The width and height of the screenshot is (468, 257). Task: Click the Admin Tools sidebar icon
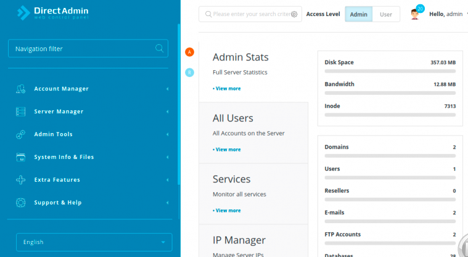[21, 134]
